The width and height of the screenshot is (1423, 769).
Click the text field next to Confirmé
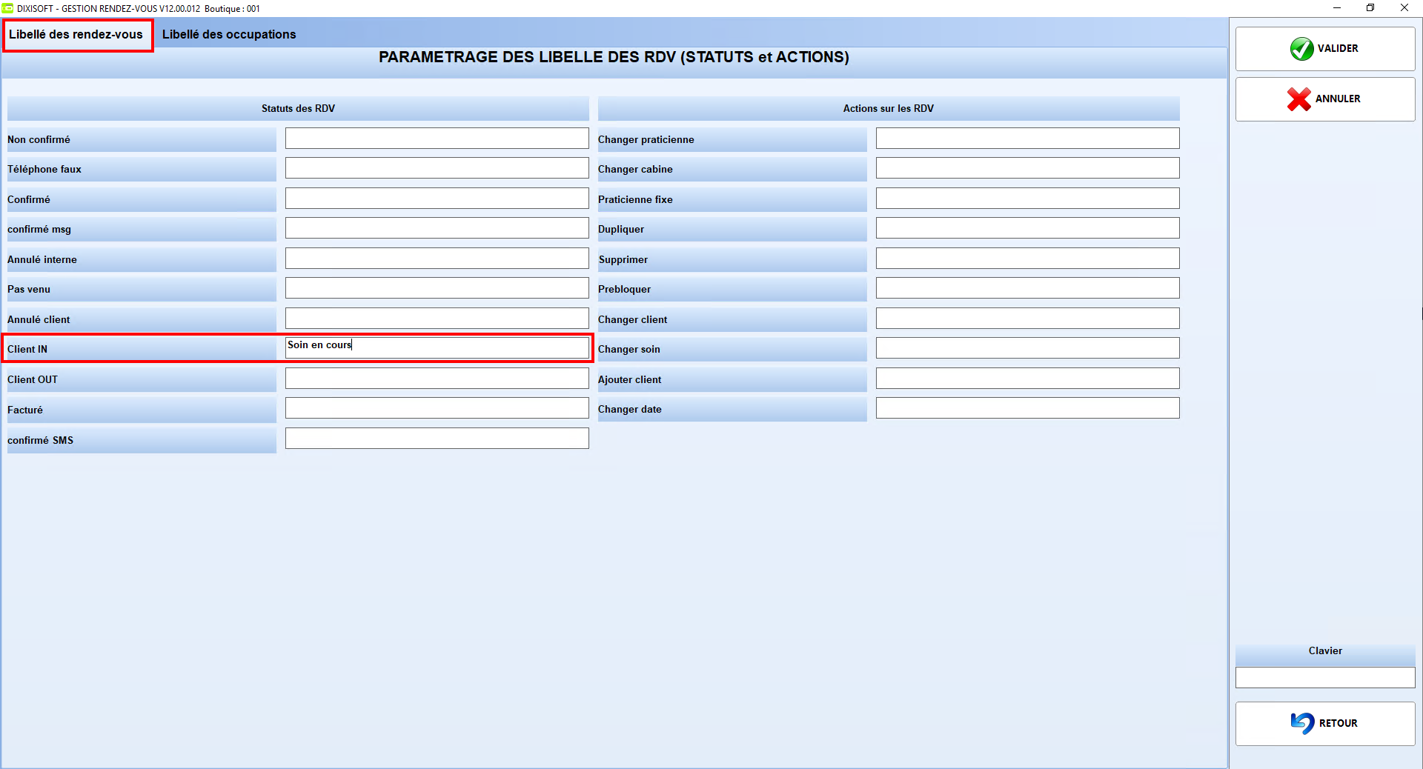[x=437, y=198]
